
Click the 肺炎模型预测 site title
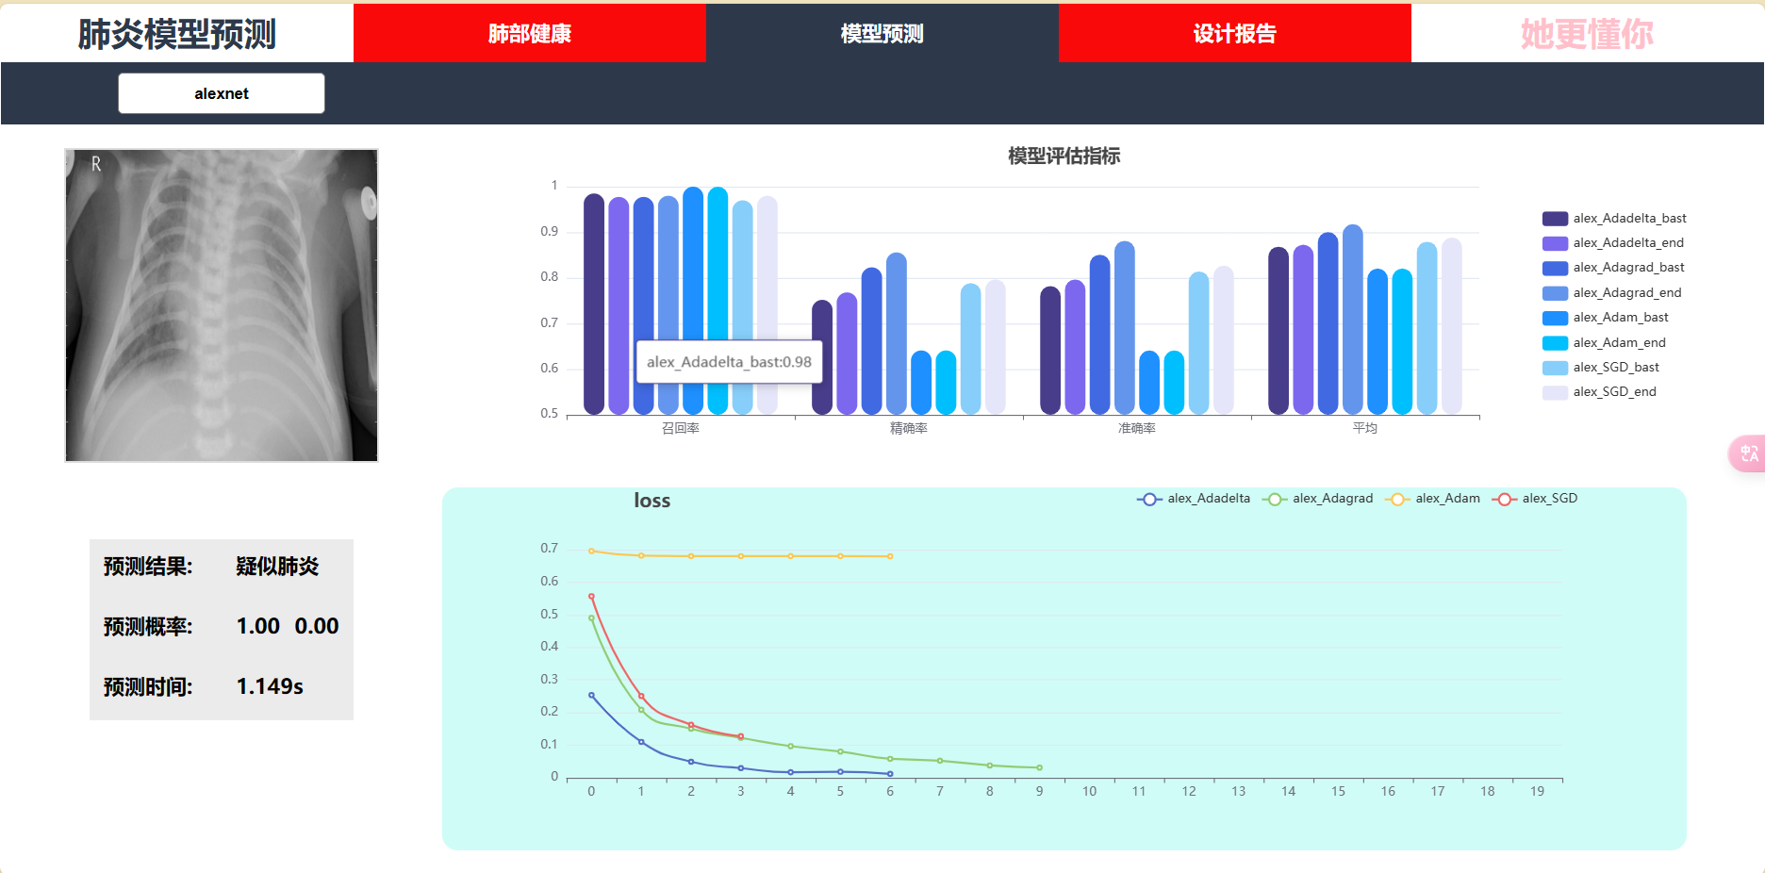click(x=176, y=34)
